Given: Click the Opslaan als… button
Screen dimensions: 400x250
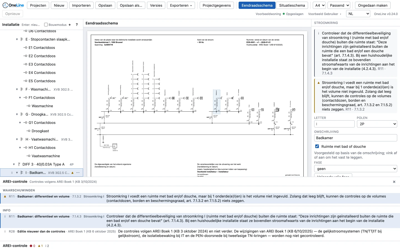Looking at the screenshot, I should click(x=131, y=5).
